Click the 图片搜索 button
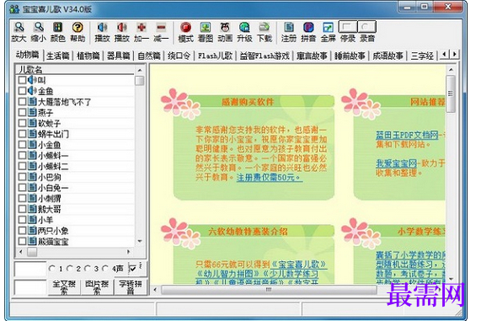The image size is (481, 321). 97,287
